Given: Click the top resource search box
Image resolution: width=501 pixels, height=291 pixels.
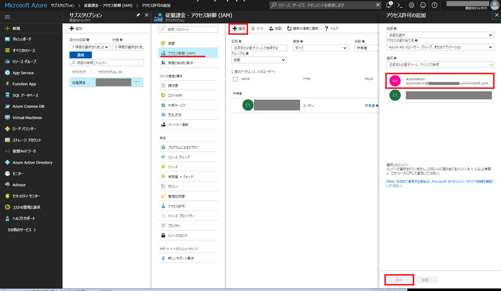Looking at the screenshot, I should click(325, 5).
